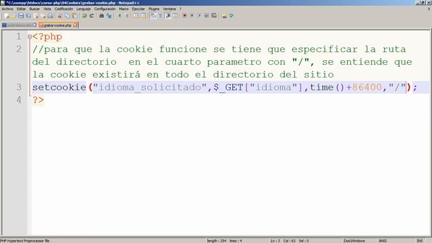Open the Lenguaje menu

click(84, 9)
